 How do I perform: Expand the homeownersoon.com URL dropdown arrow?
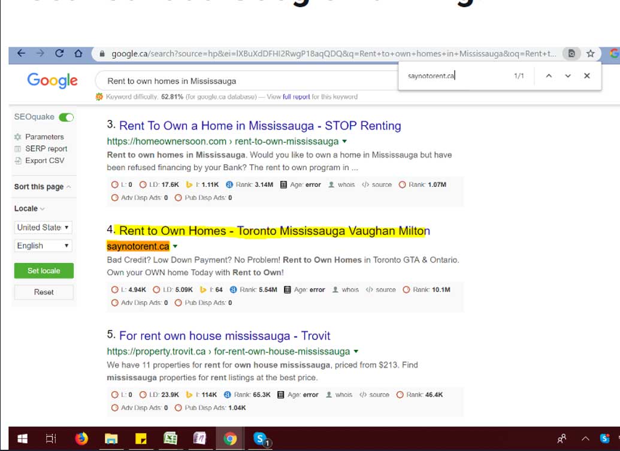[x=344, y=141]
